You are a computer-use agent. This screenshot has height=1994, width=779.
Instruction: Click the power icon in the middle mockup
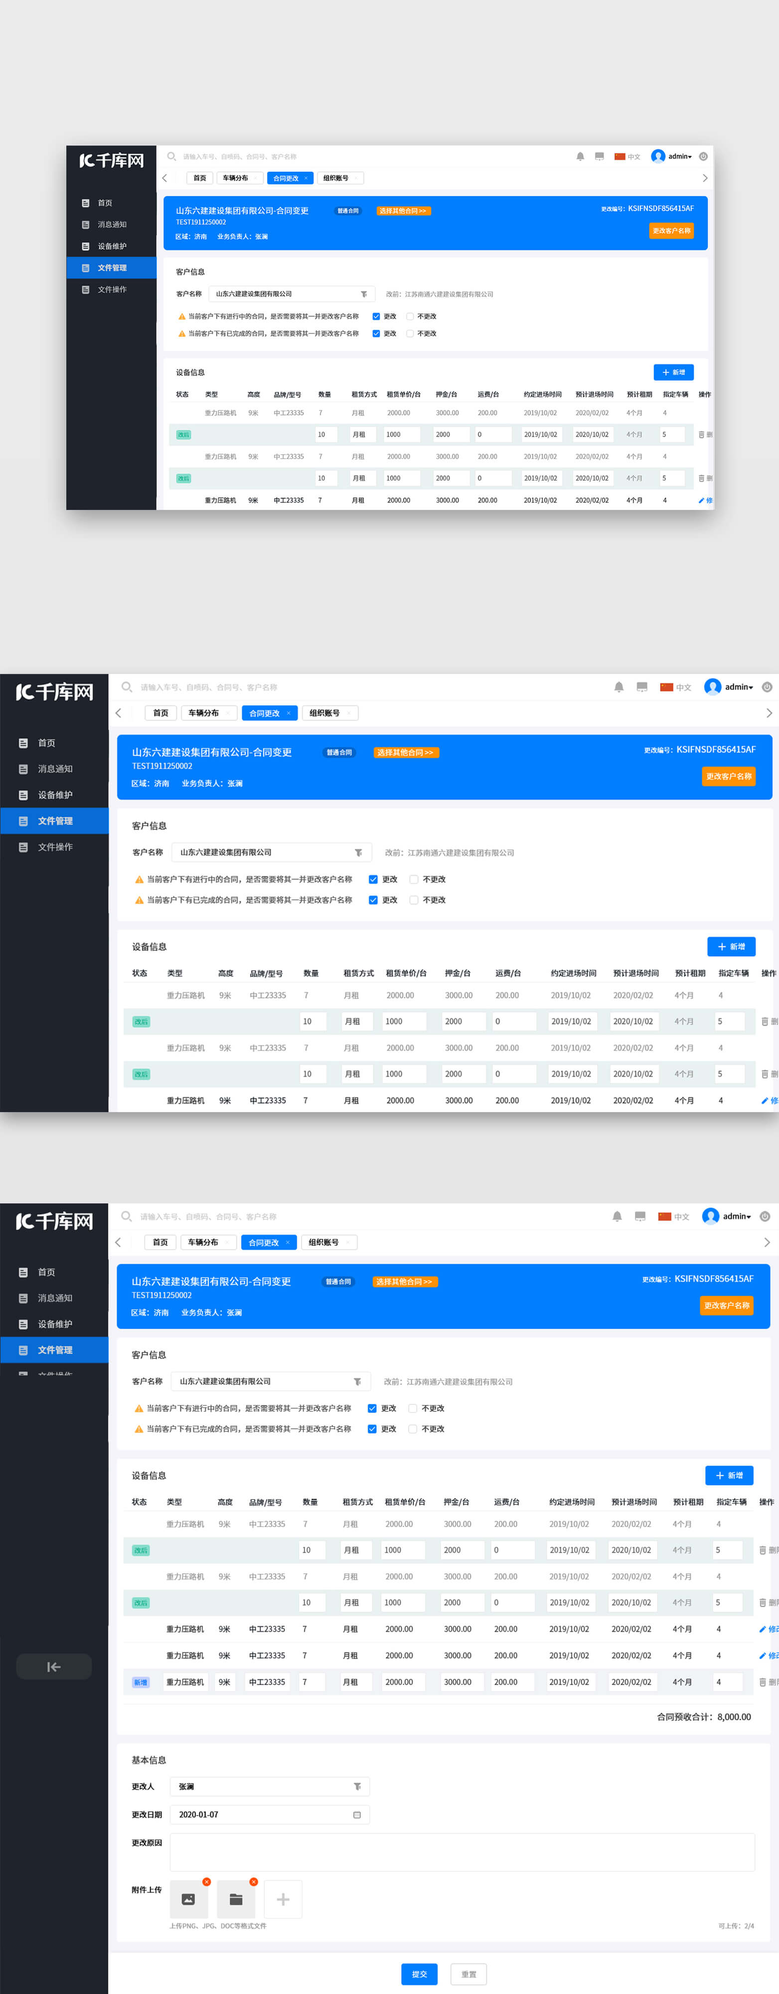click(x=768, y=686)
